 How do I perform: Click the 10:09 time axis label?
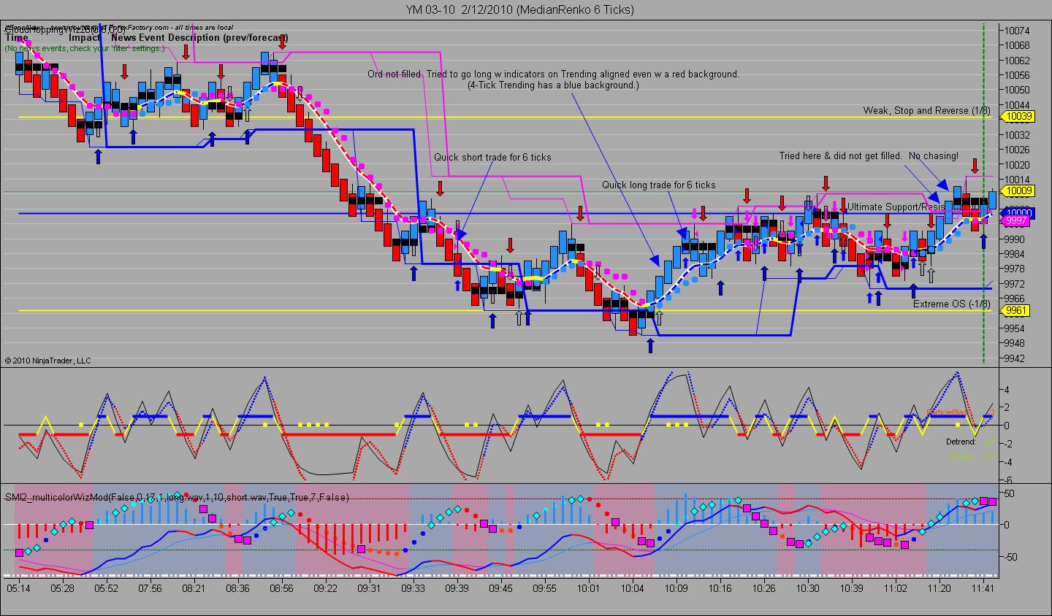[x=676, y=588]
